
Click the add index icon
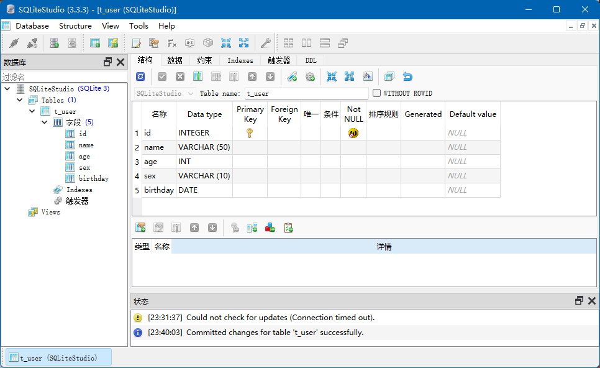(292, 76)
